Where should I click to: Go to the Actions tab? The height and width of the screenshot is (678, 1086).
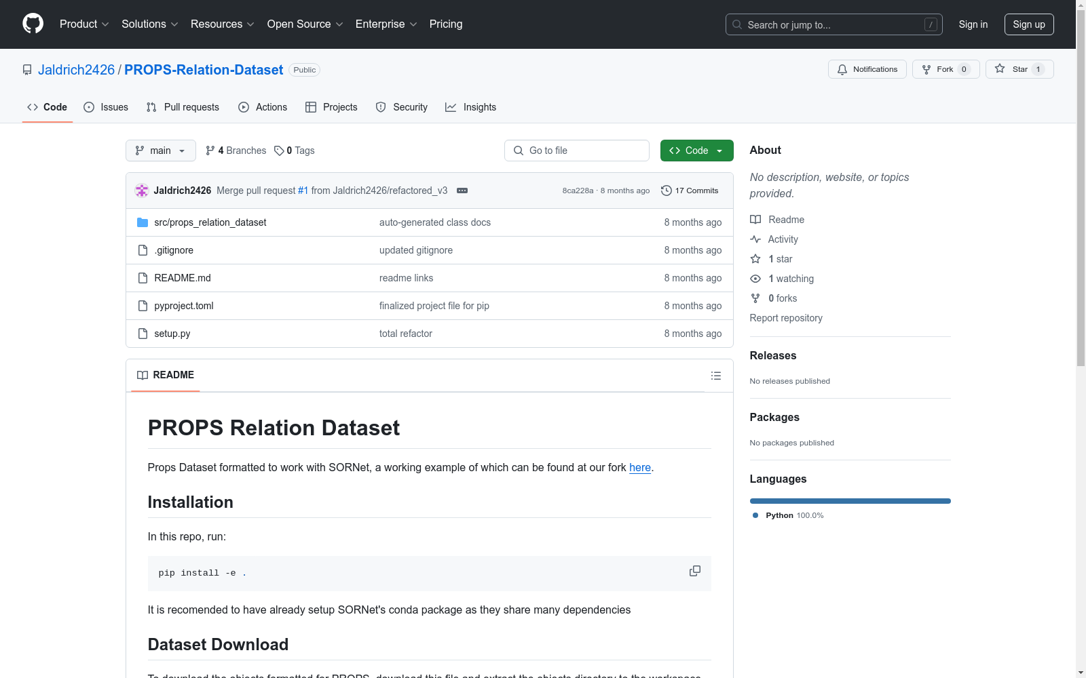[x=263, y=107]
